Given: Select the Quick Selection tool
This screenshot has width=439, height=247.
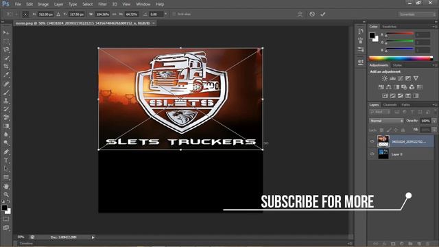Looking at the screenshot, I should (6, 58).
